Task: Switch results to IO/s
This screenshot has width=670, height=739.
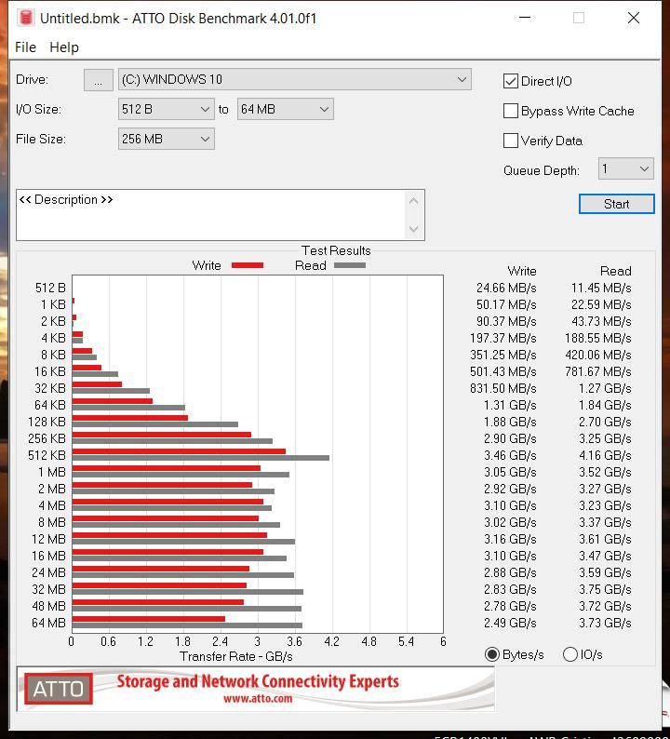Action: coord(570,654)
